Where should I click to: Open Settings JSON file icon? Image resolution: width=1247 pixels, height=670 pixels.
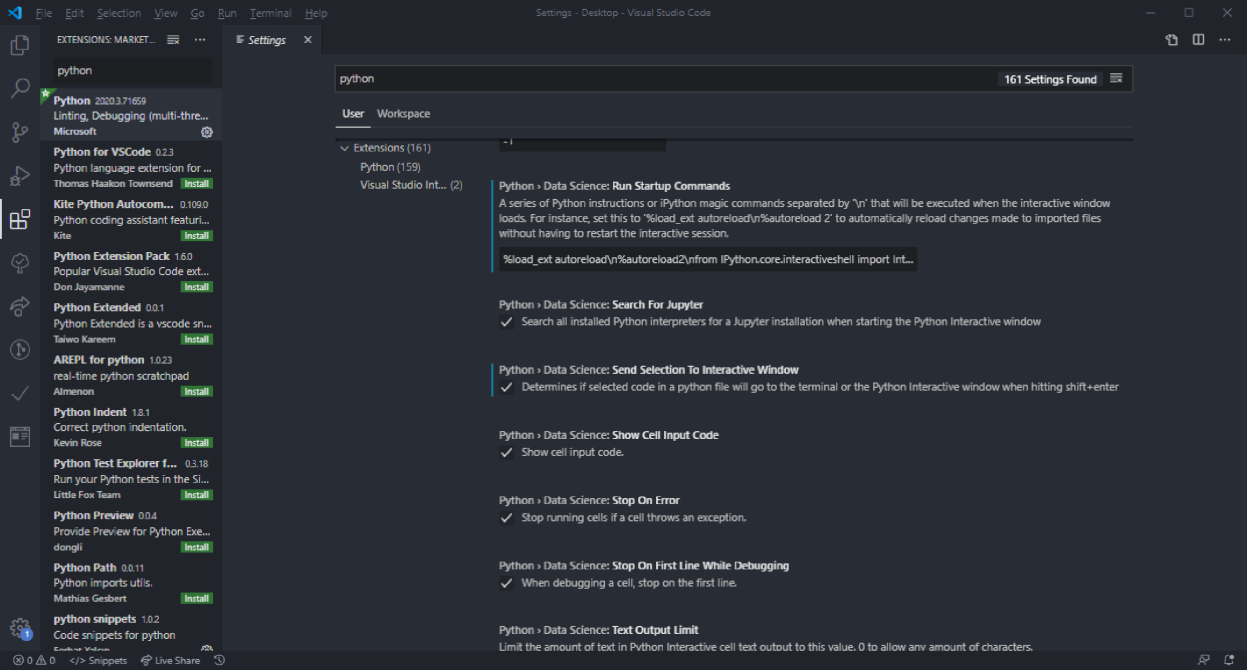tap(1171, 40)
